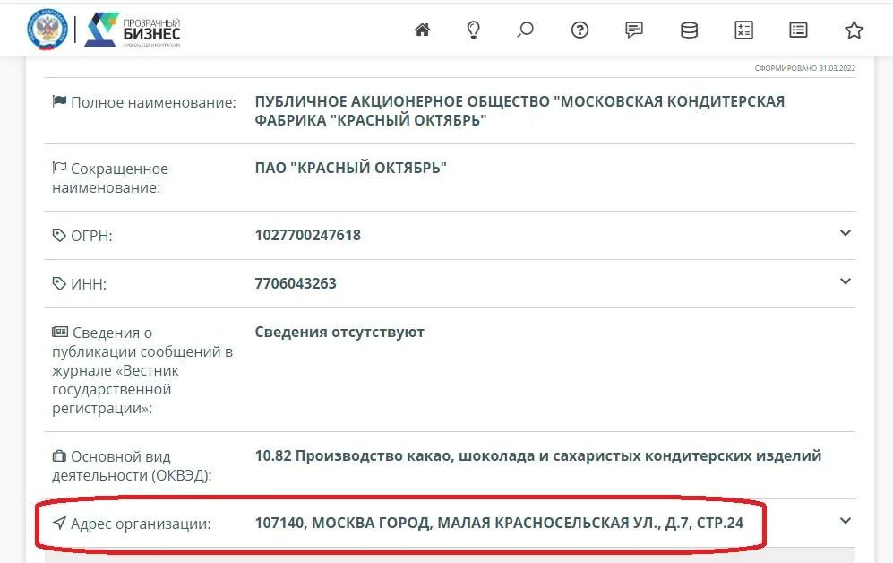
Task: Select the ОГРН value 1027700247618
Action: (x=307, y=235)
